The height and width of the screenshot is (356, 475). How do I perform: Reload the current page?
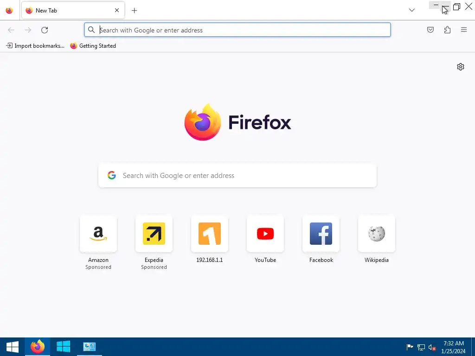(45, 30)
